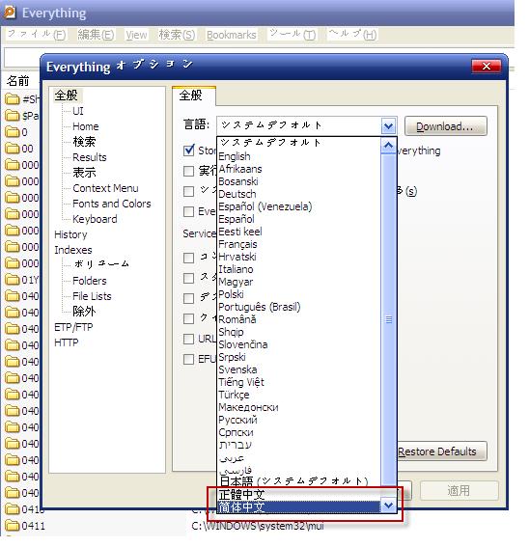Open the Bookmarks menu
529x547 pixels.
[x=231, y=34]
